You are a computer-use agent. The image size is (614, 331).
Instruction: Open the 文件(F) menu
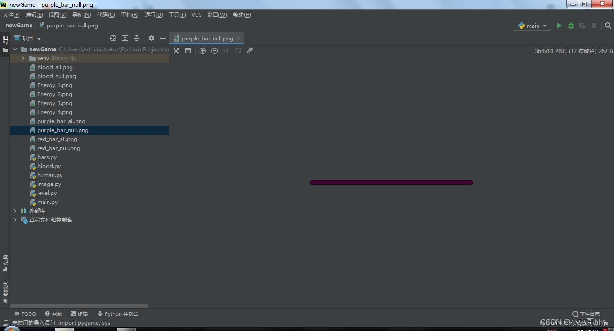click(x=11, y=15)
